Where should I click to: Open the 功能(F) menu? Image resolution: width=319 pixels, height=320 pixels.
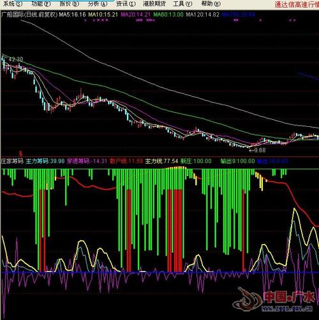(x=41, y=4)
